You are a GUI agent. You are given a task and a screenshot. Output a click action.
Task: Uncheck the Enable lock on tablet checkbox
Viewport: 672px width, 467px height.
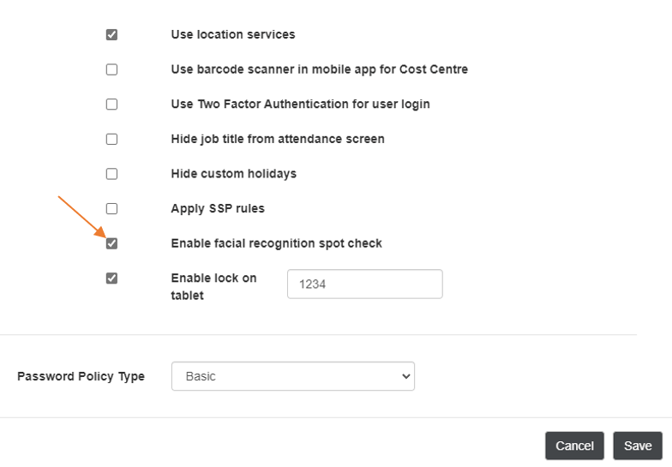[111, 278]
